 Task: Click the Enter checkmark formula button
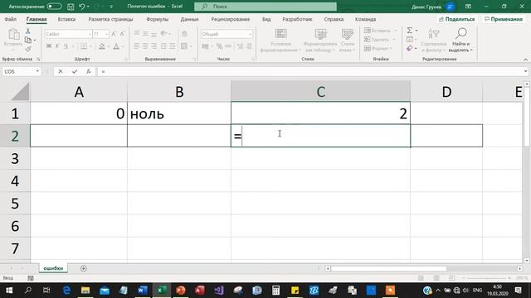(x=75, y=71)
